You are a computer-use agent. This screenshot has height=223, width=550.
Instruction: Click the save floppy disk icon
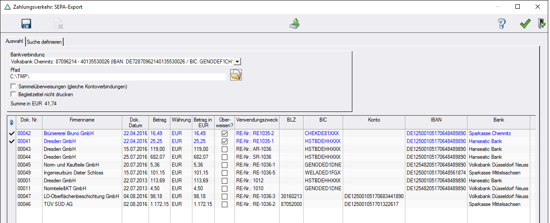pyautogui.click(x=26, y=24)
